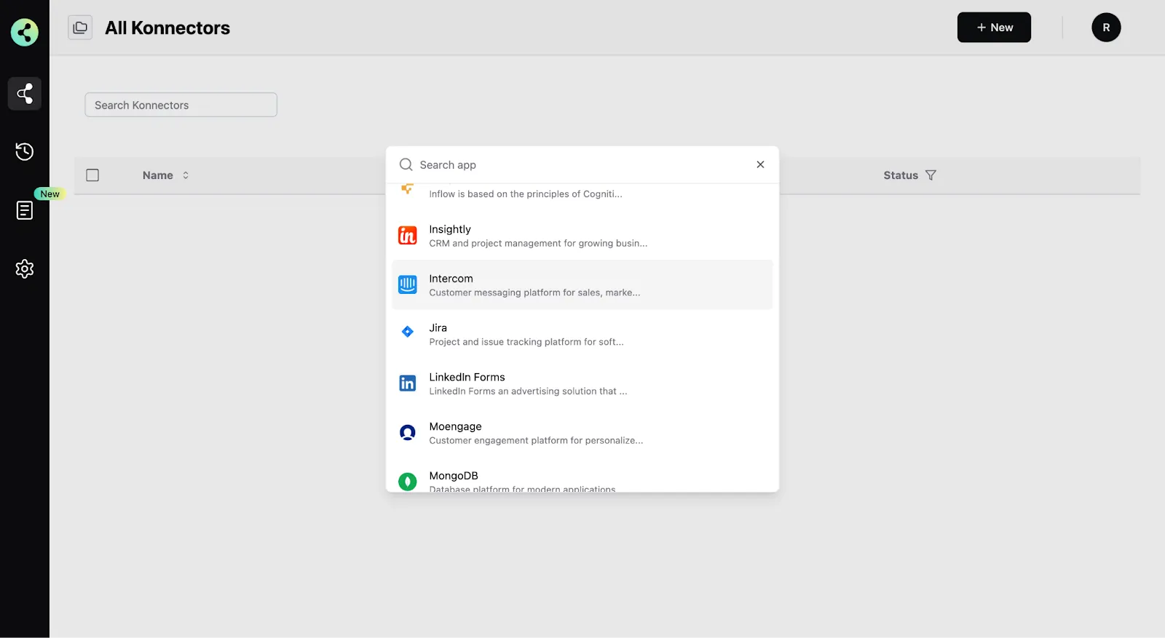Click the Insightly logo icon

point(408,236)
